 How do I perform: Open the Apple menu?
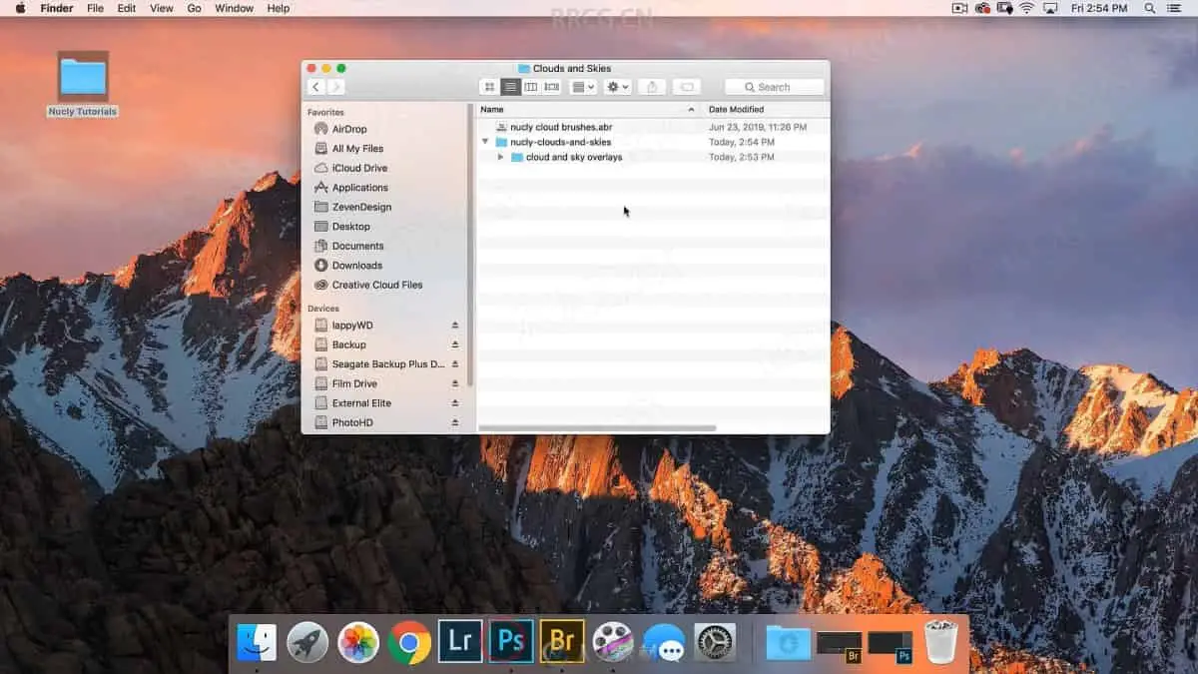pyautogui.click(x=19, y=8)
